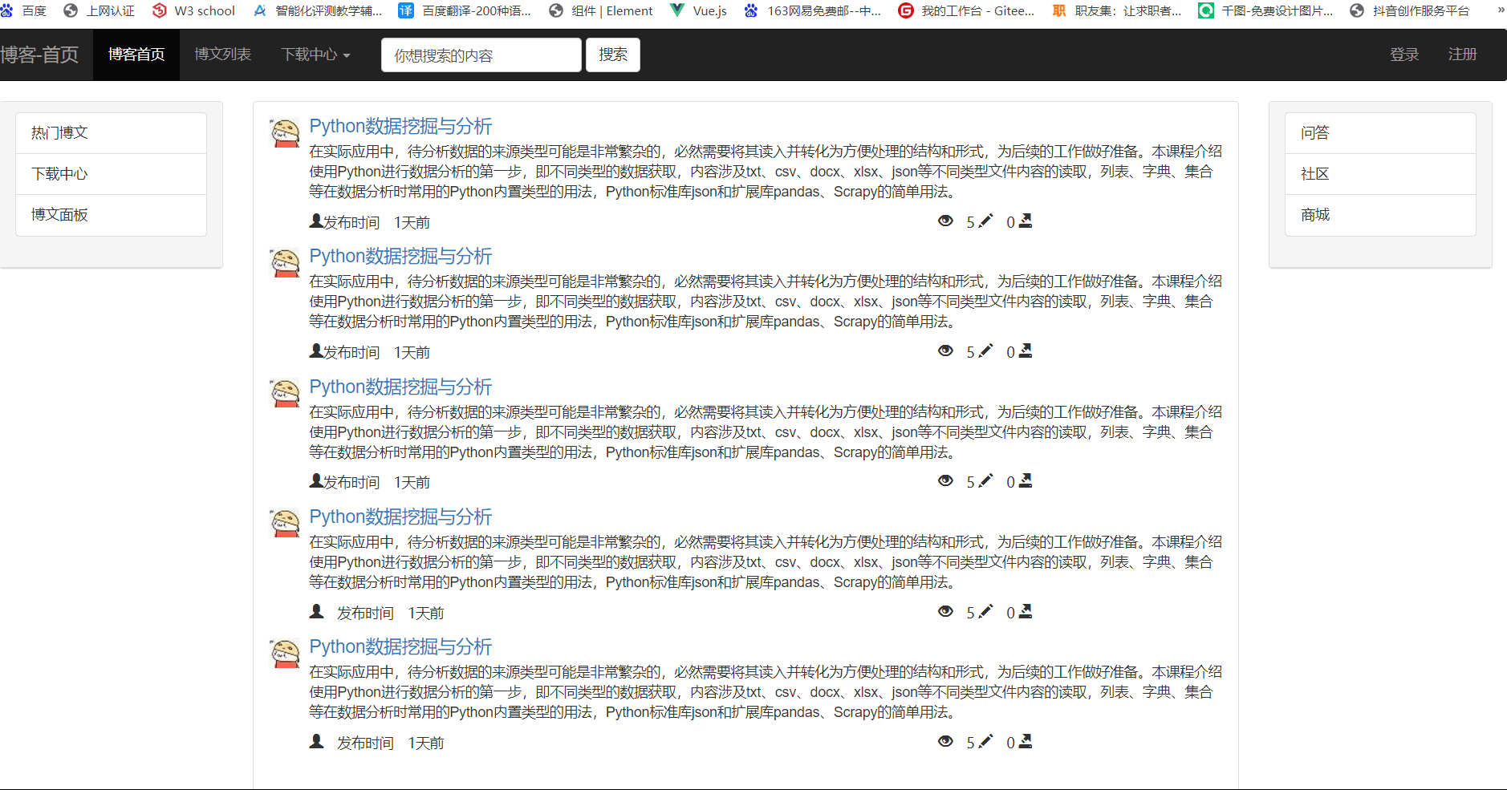Open 社区 in the right sidebar
Image resolution: width=1507 pixels, height=790 pixels.
click(x=1380, y=174)
